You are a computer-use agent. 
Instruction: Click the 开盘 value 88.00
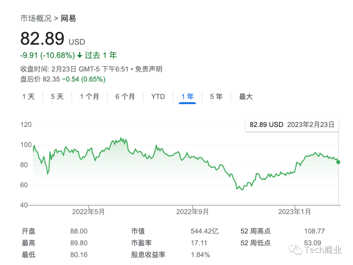click(x=79, y=231)
